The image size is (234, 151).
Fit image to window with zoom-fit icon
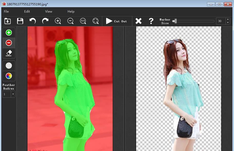pos(96,21)
